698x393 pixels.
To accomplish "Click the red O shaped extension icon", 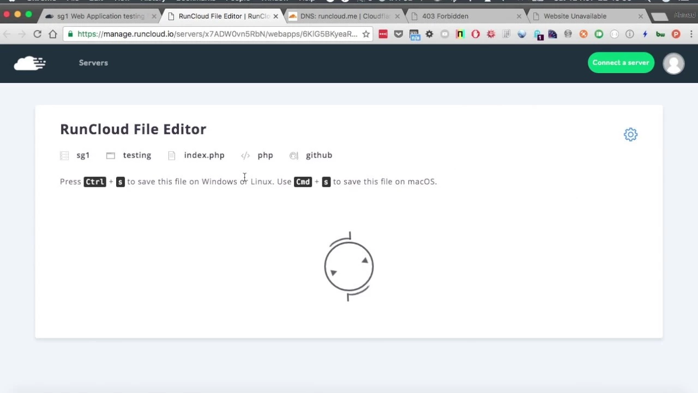I will tap(476, 34).
